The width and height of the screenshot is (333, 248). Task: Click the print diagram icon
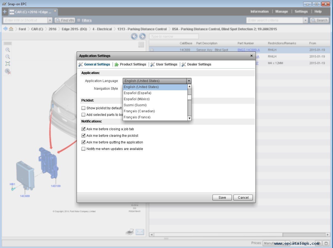pyautogui.click(x=130, y=232)
